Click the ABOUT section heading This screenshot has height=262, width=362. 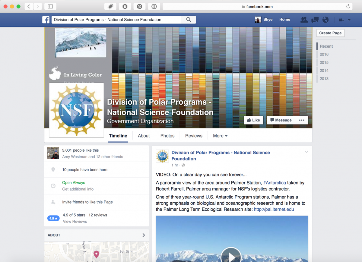(x=54, y=235)
